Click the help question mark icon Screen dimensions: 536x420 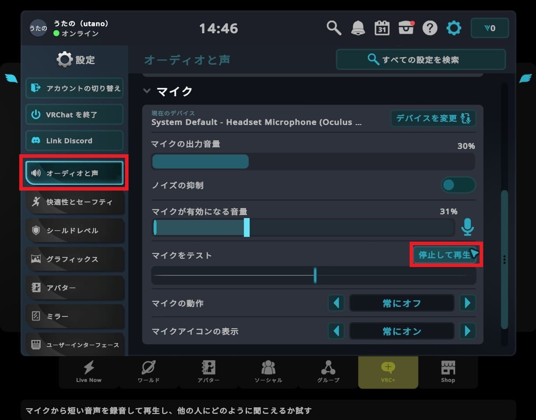coord(430,28)
